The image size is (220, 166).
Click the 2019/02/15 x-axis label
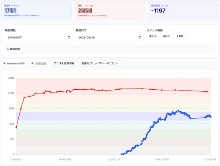coord(65,160)
